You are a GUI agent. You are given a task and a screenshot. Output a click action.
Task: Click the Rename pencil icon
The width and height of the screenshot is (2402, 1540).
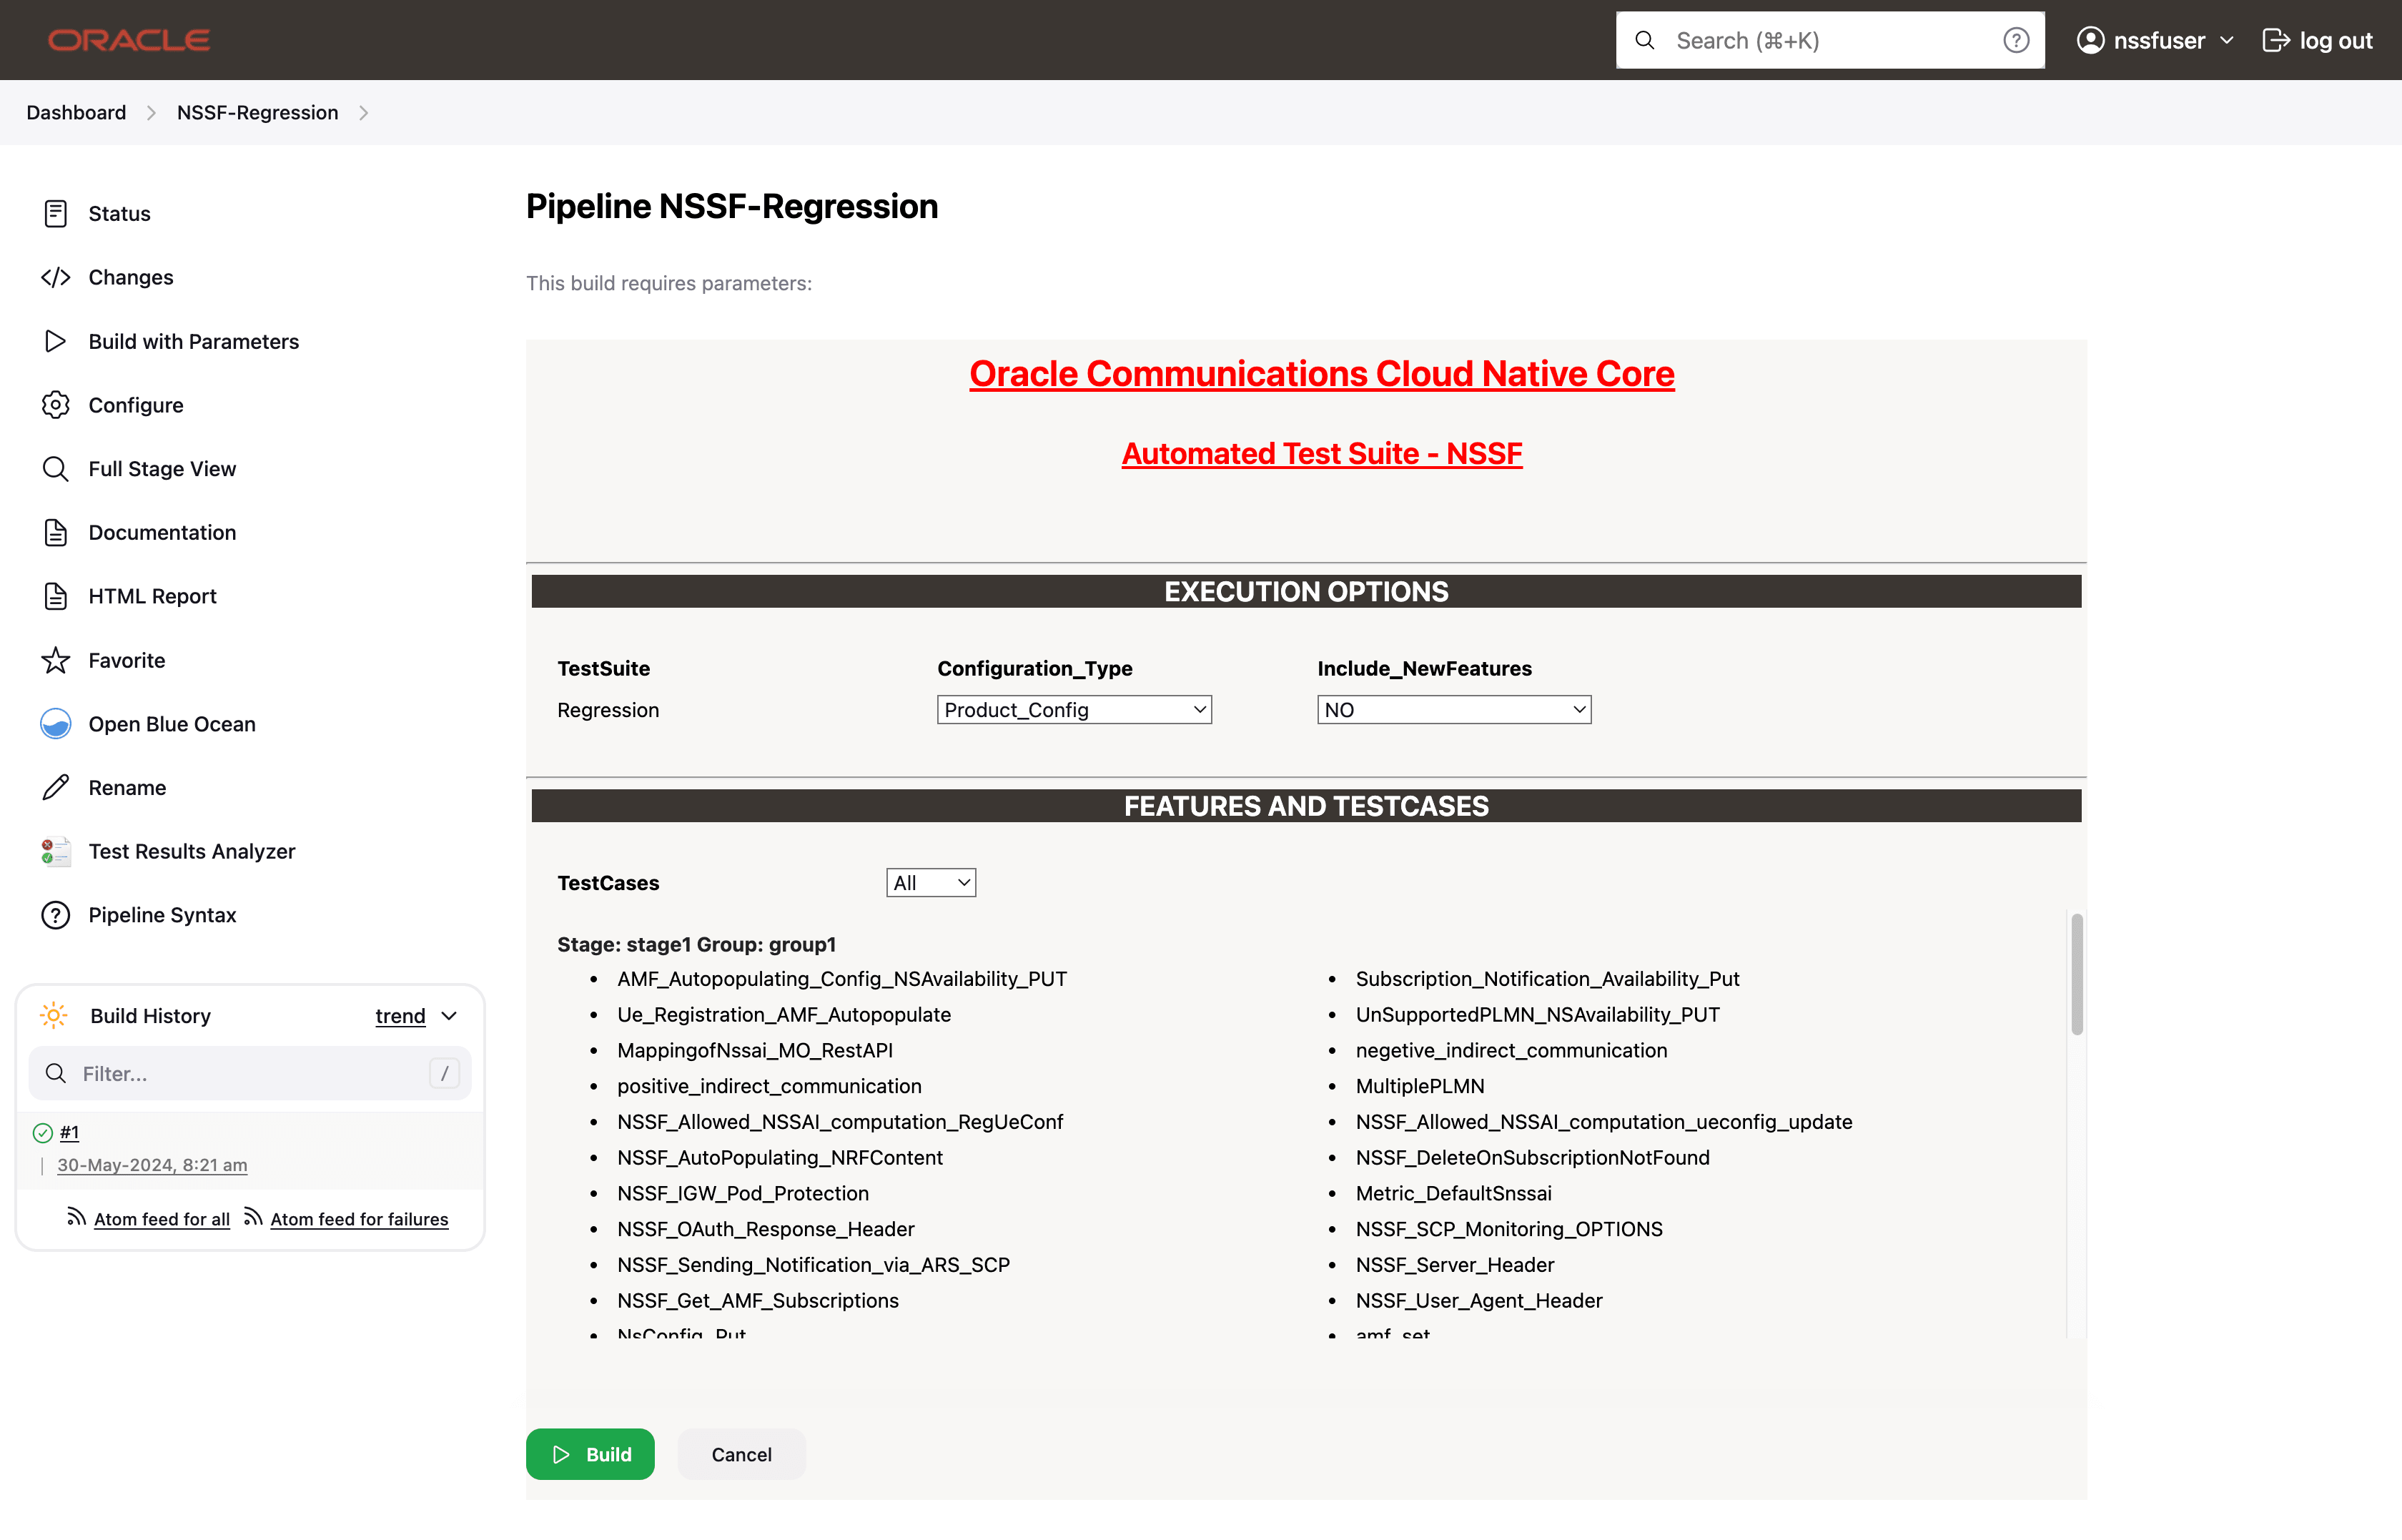(55, 788)
